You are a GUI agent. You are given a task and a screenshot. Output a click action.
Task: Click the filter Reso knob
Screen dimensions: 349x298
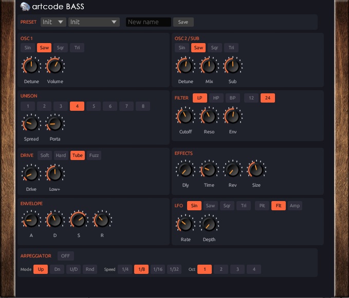(x=209, y=116)
